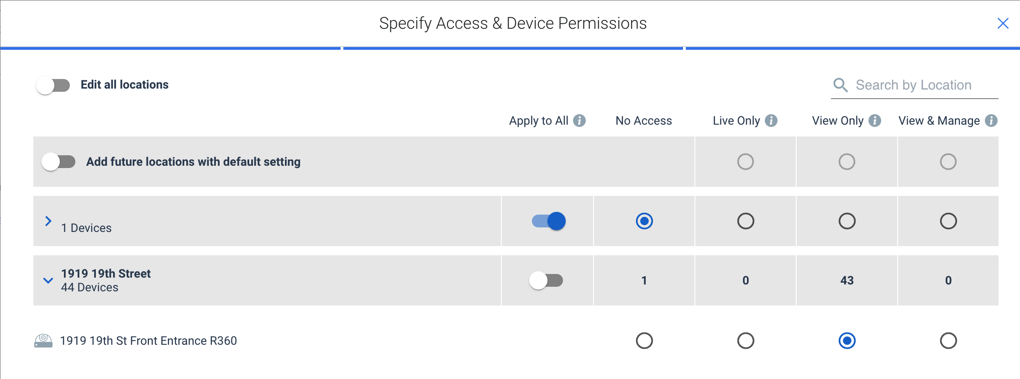Click the View & Manage info icon
The image size is (1020, 379).
click(991, 121)
